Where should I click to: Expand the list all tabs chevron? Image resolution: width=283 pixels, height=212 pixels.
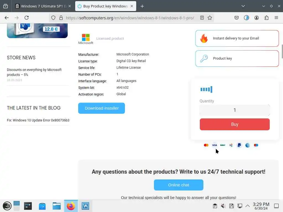click(x=243, y=6)
